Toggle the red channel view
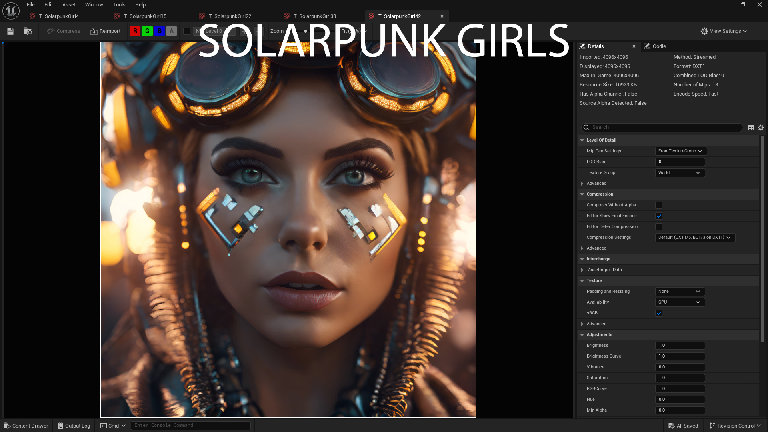 (135, 31)
